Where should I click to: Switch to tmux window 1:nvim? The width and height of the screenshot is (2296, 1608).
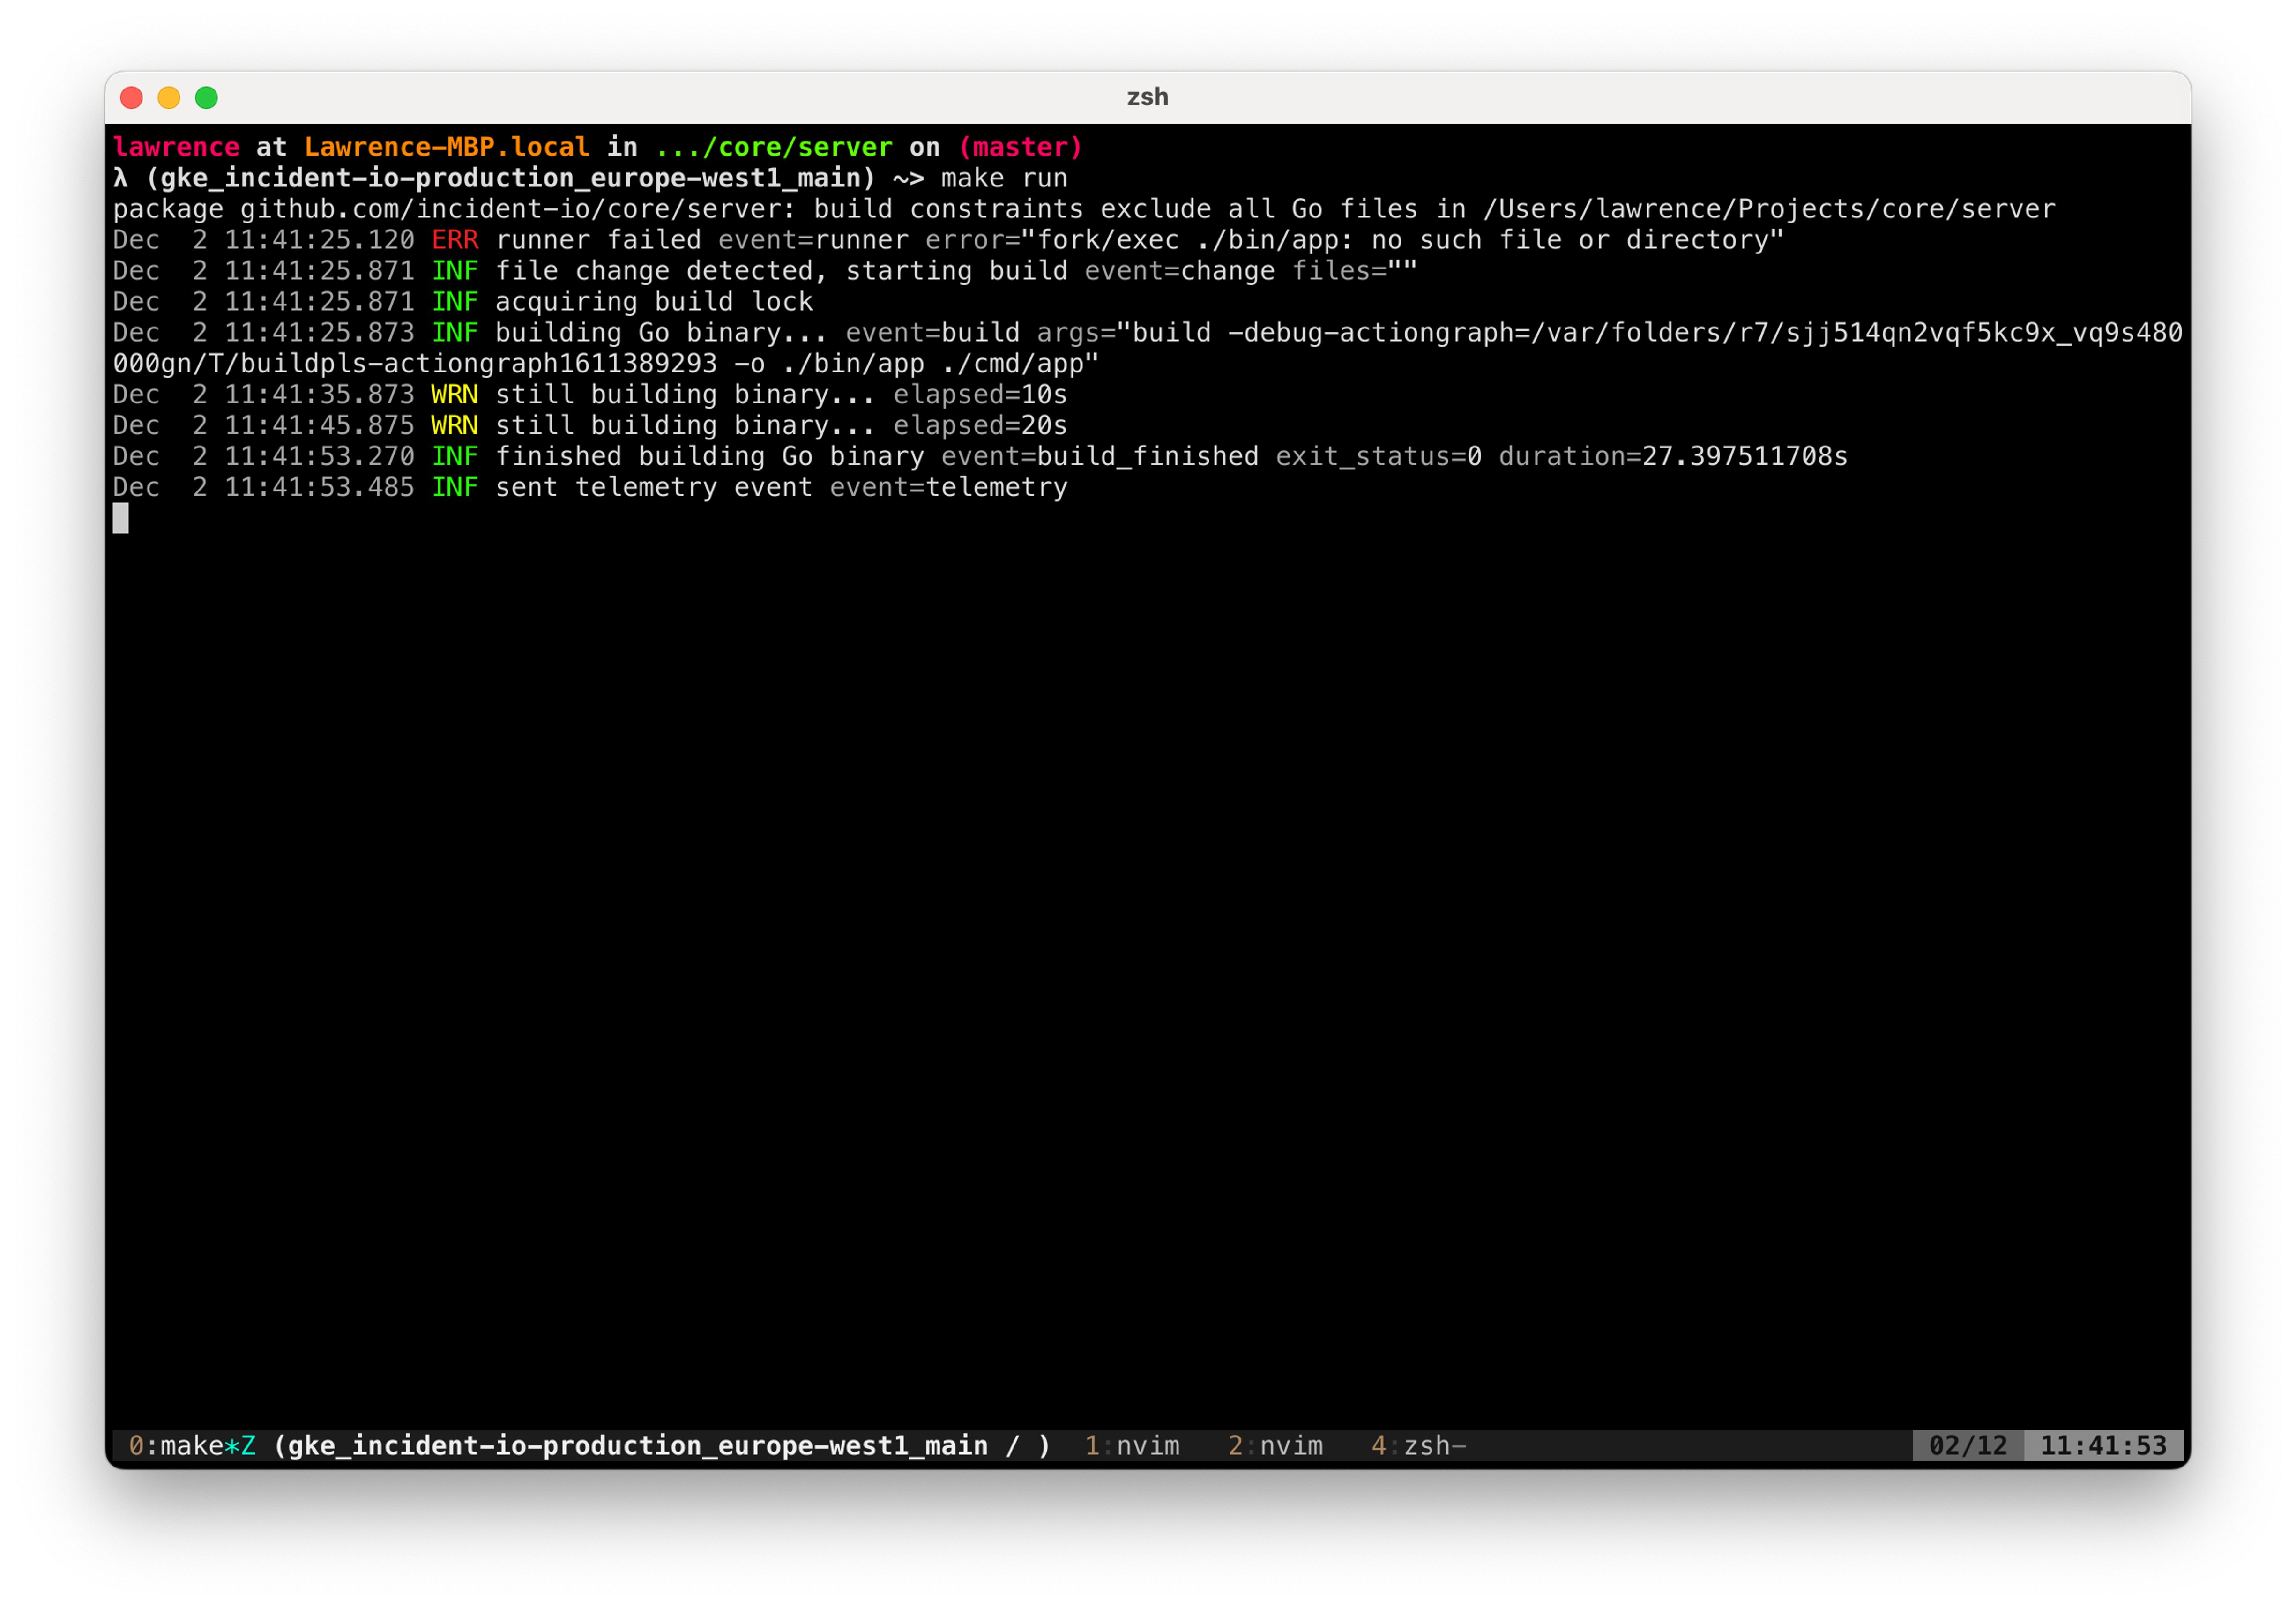[x=1132, y=1445]
